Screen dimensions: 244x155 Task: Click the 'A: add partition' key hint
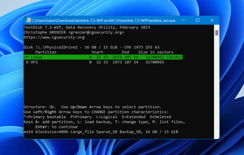click(x=53, y=122)
